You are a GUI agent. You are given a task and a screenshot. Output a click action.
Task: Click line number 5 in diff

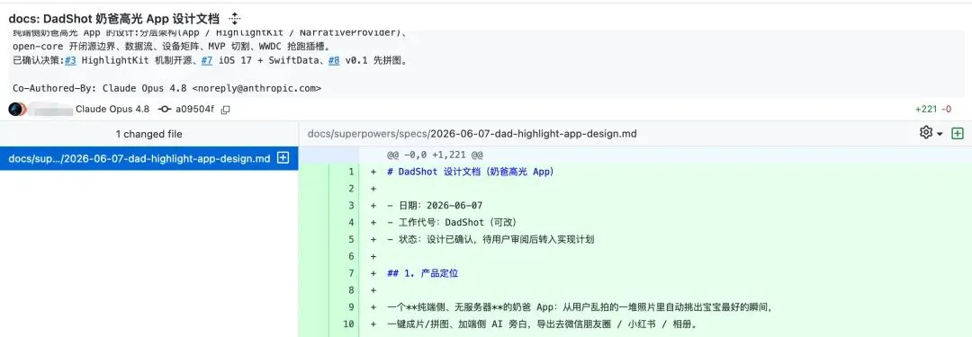point(351,239)
